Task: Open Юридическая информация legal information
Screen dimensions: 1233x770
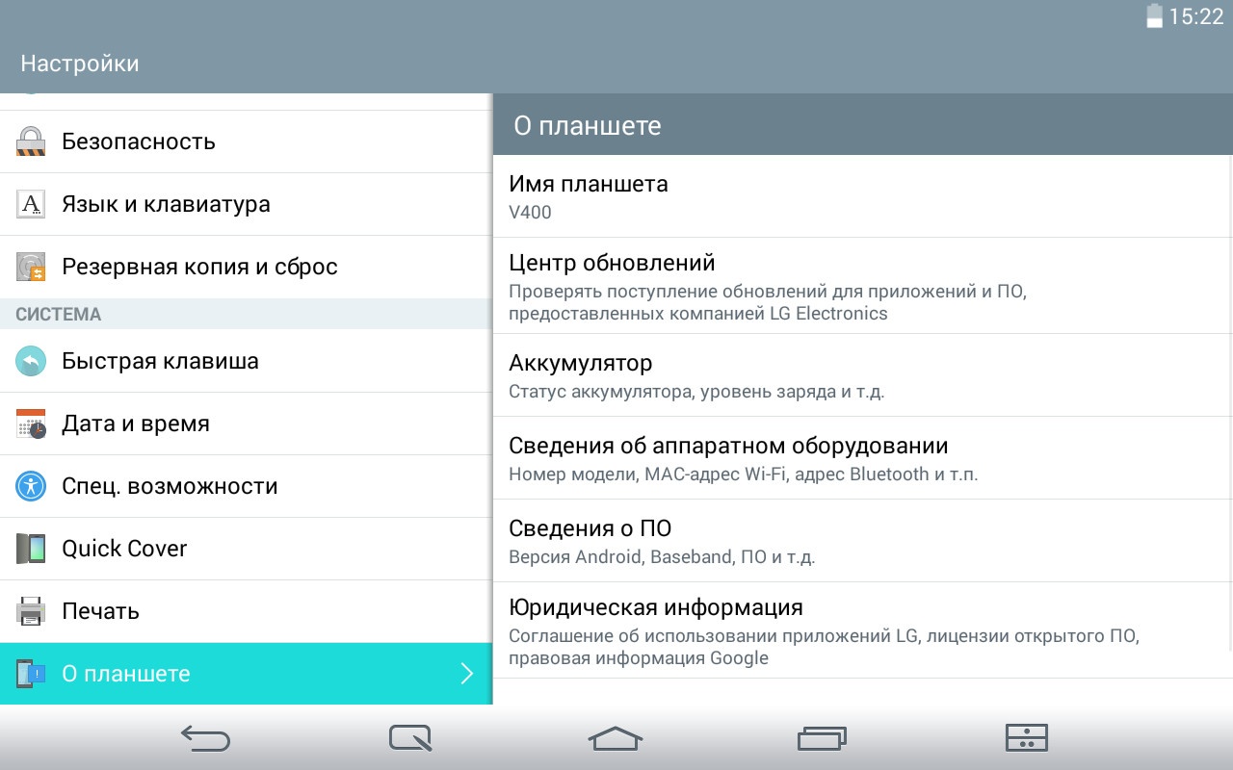Action: point(862,630)
